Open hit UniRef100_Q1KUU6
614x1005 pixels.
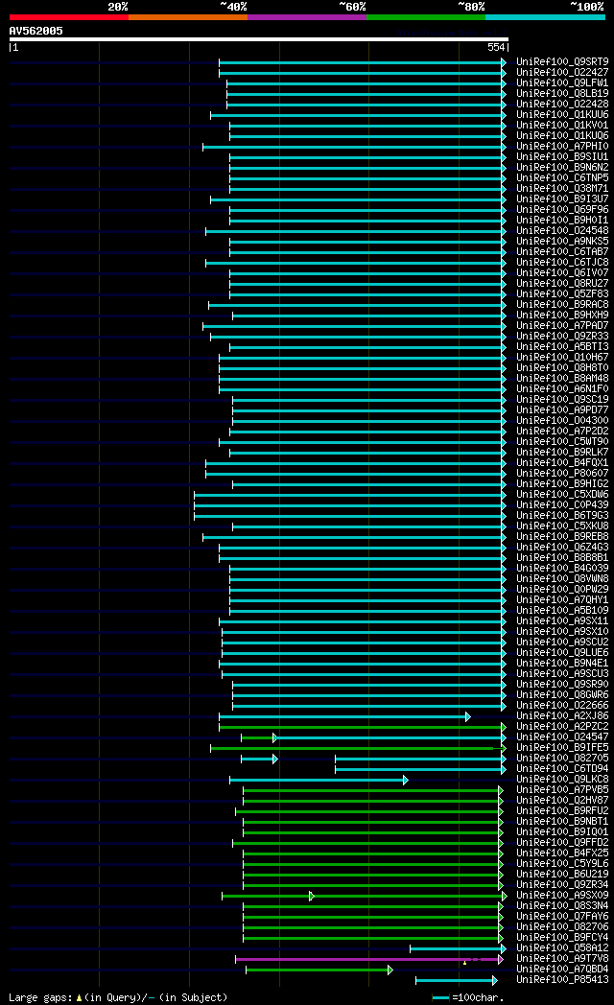[562, 115]
